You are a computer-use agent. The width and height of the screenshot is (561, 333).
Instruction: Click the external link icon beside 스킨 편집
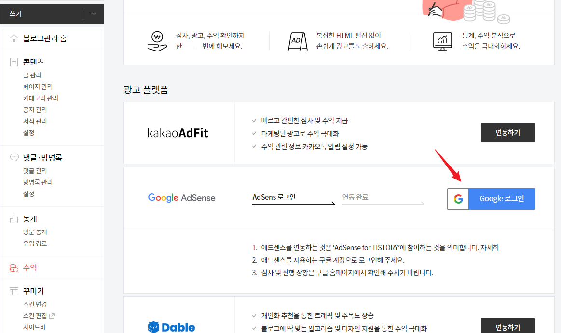pyautogui.click(x=52, y=316)
